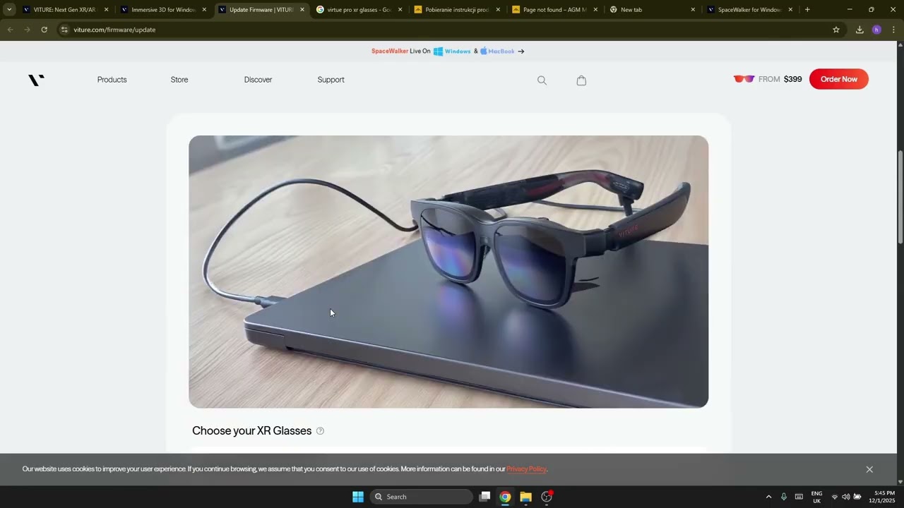The height and width of the screenshot is (508, 904).
Task: Open the Task View taskbar icon
Action: (x=484, y=497)
